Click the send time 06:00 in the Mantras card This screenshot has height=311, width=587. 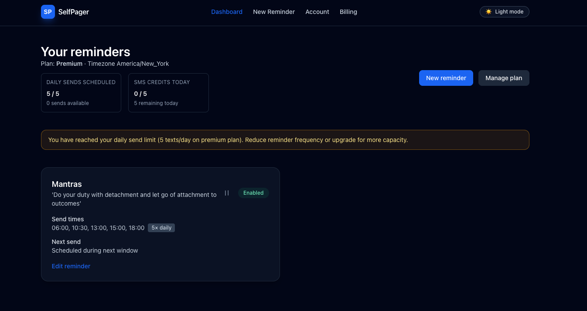click(x=59, y=227)
